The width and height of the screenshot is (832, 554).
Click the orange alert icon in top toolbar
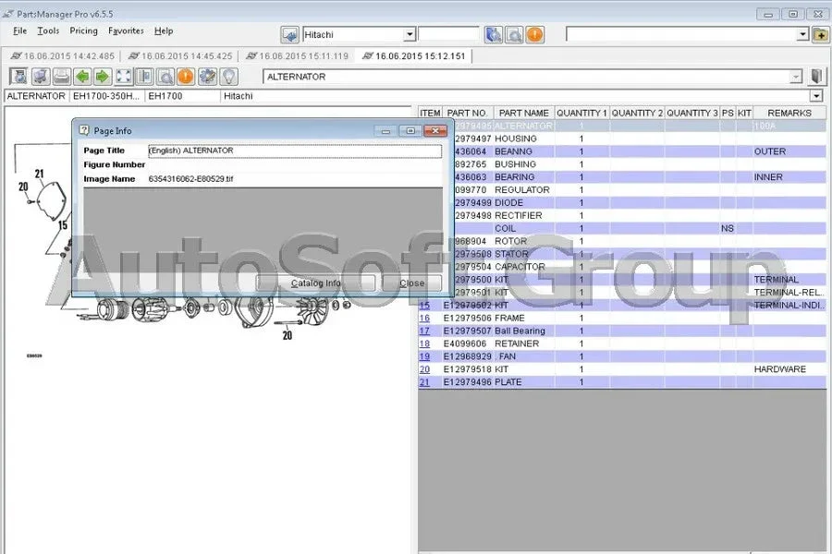[535, 35]
